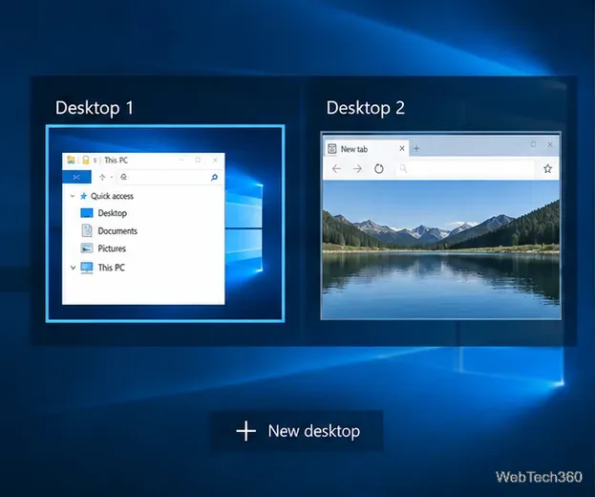This screenshot has width=595, height=497.
Task: Click the plus icon beside New desktop
Action: click(x=245, y=431)
